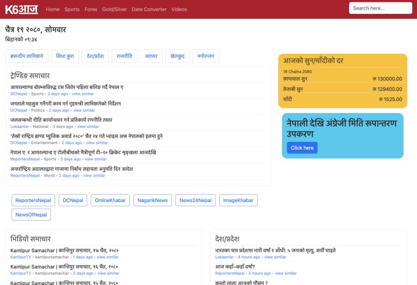Image resolution: width=417 pixels, height=285 pixels.
Task: Click the 'ट्रेण्डिङ समाचार' section heading
Action: click(x=30, y=76)
